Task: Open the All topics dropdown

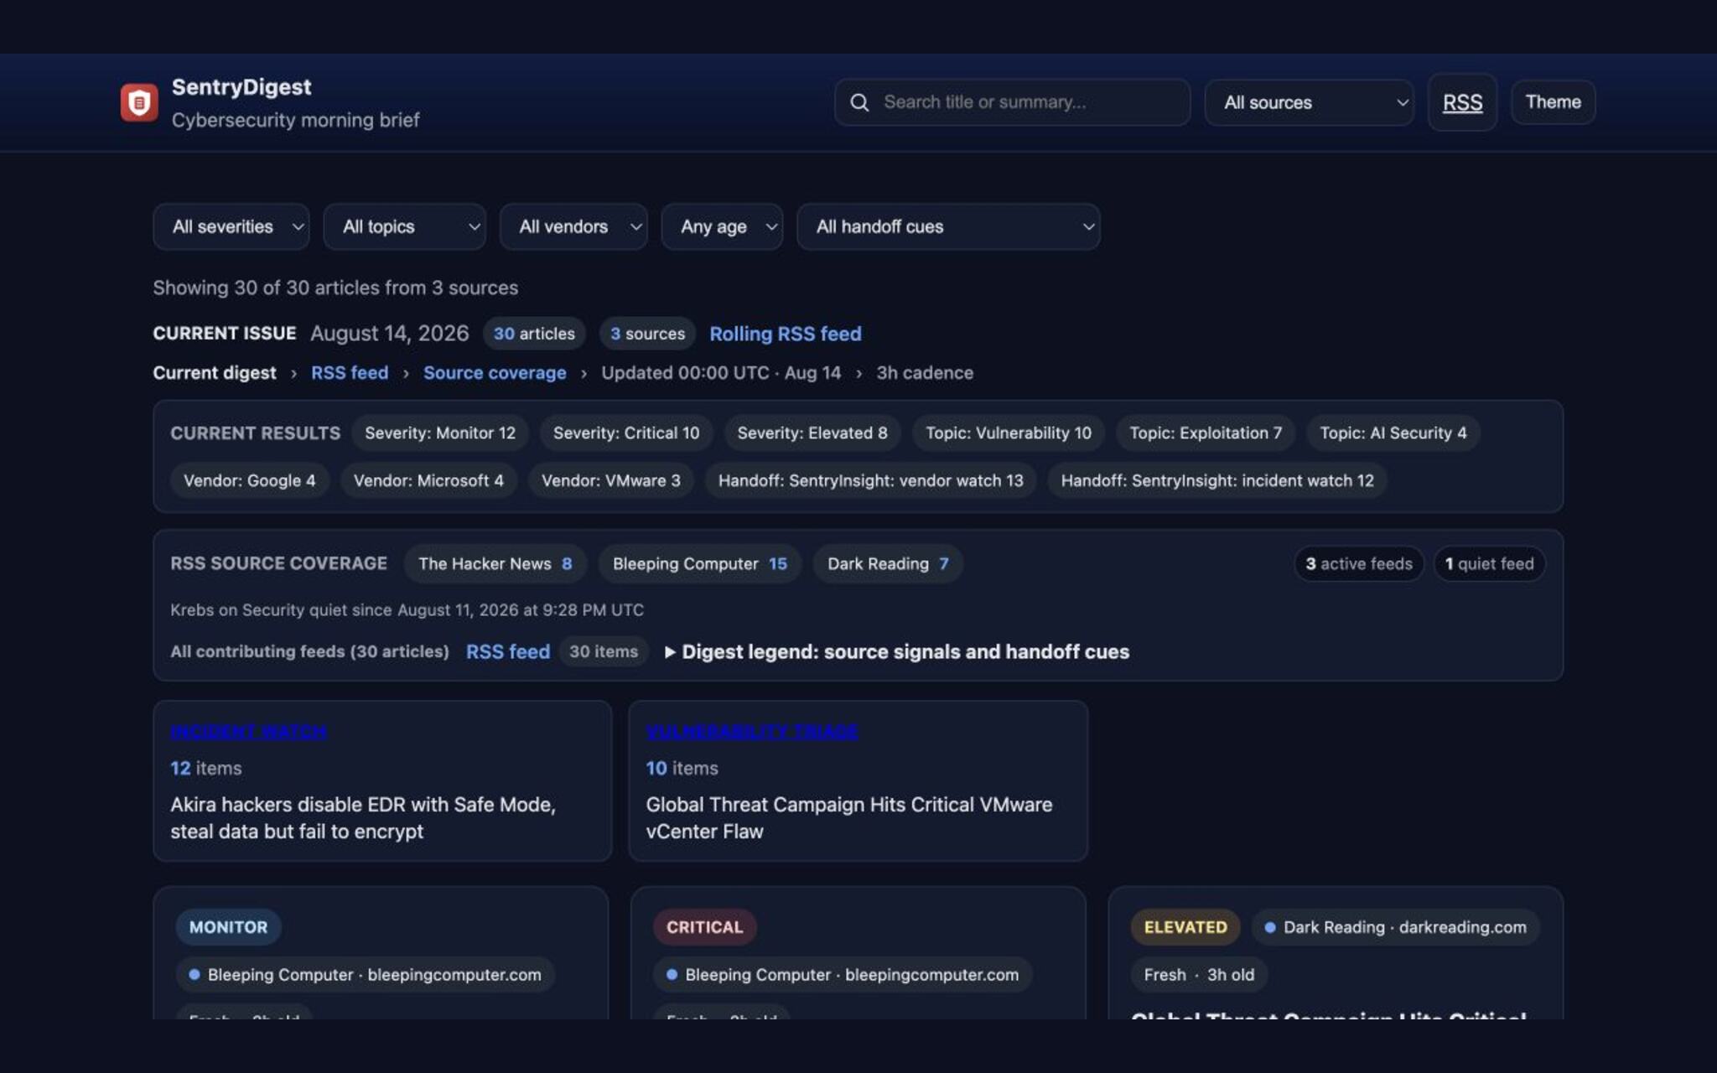Action: tap(404, 226)
